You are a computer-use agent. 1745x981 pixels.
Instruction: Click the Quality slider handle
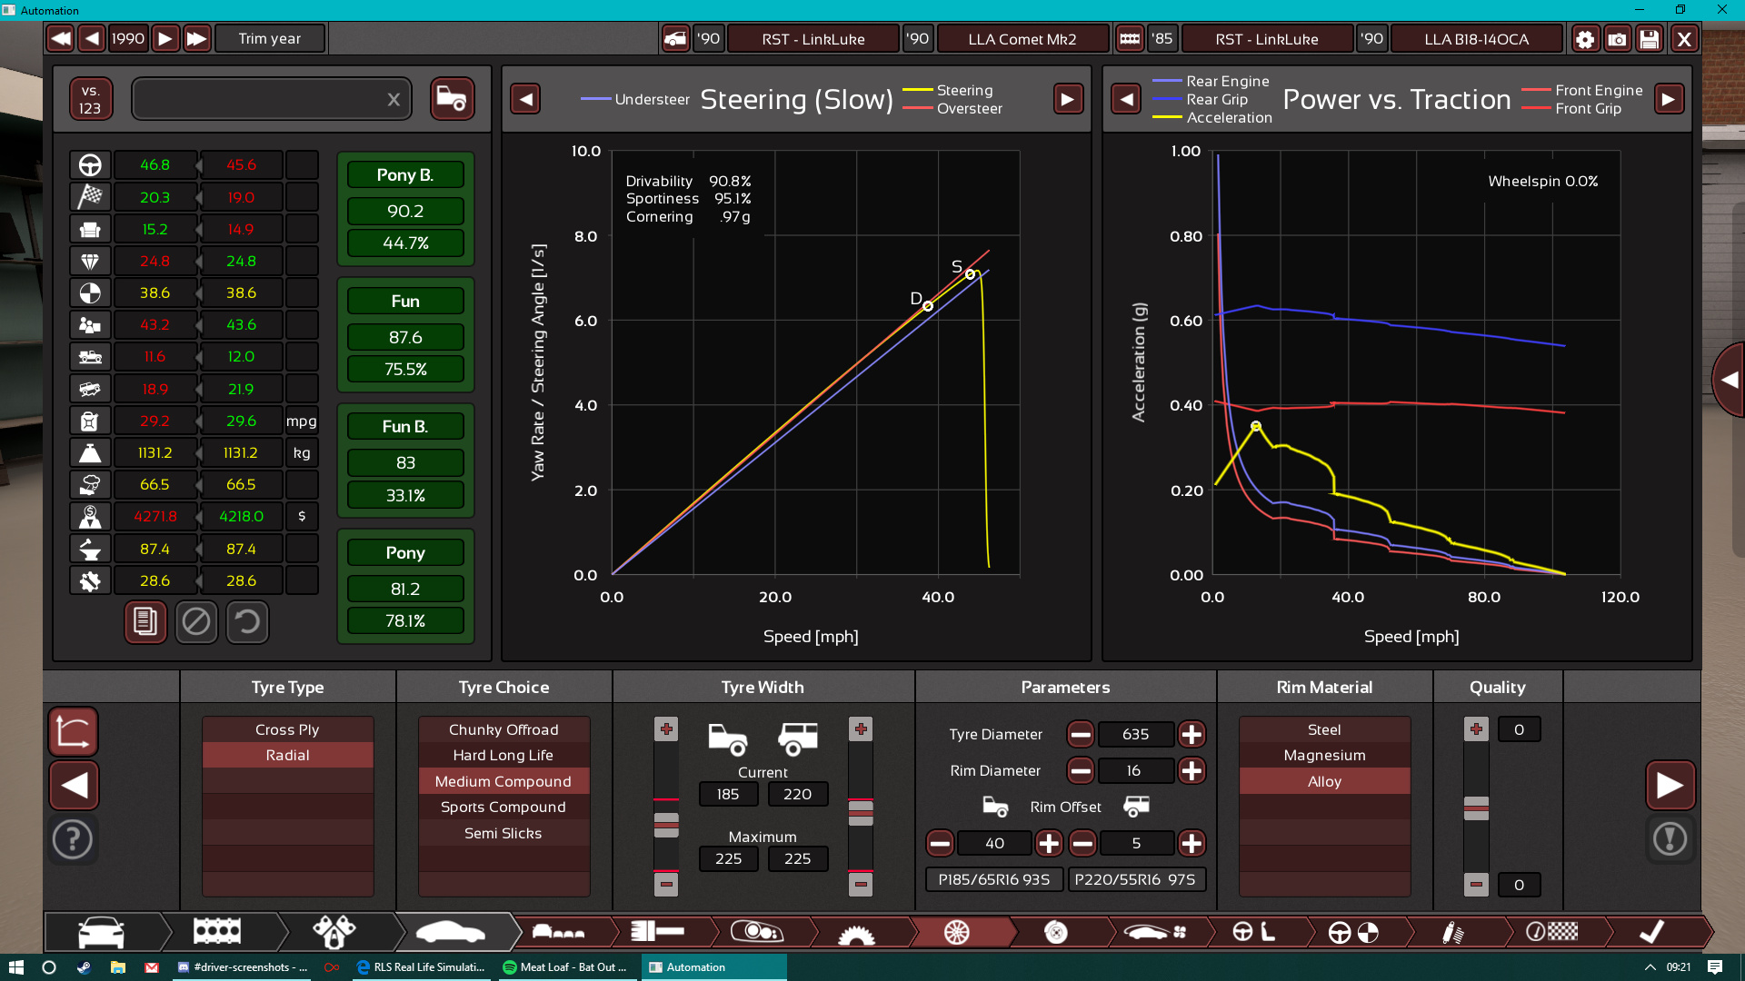1476,808
